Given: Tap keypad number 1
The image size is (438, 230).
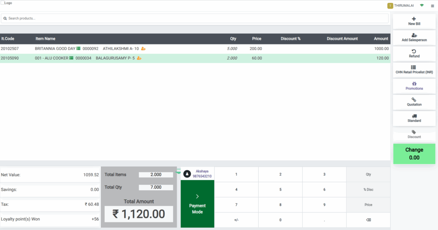Looking at the screenshot, I should click(236, 174).
